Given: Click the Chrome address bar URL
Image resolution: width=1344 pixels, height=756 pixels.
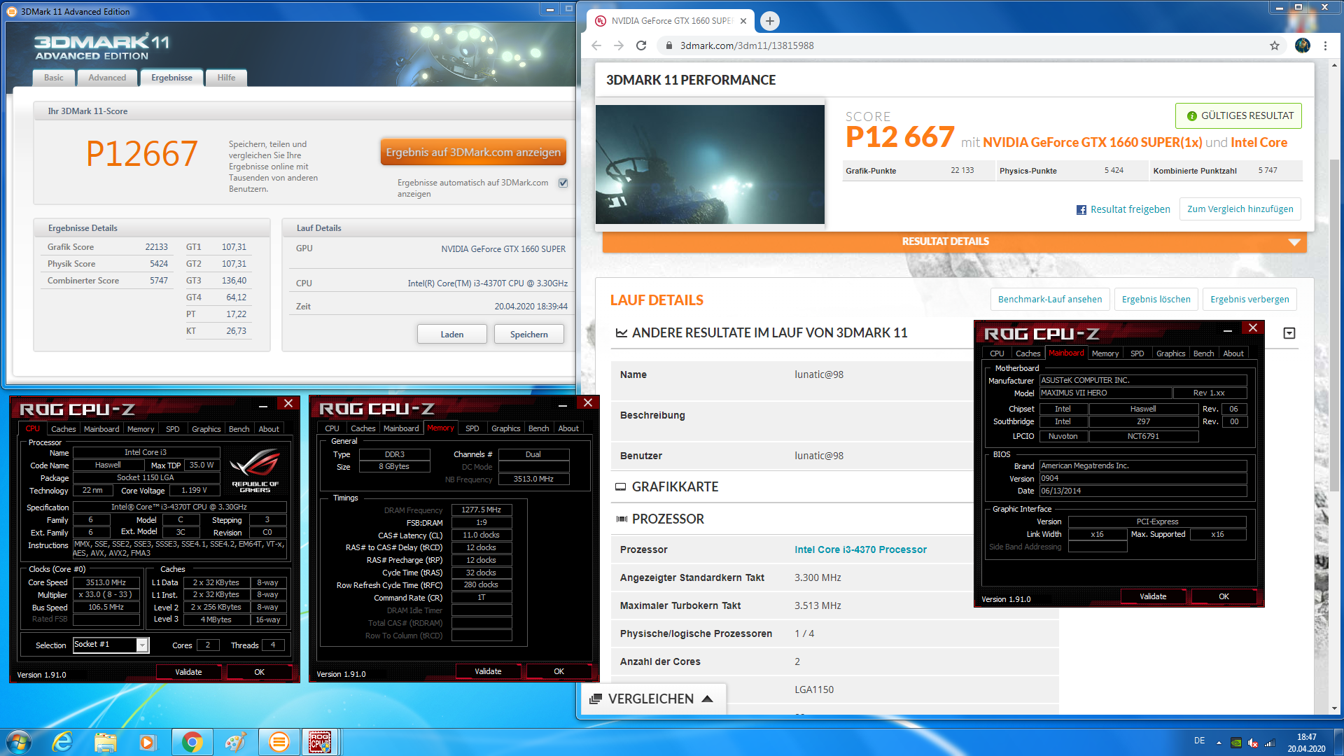Looking at the screenshot, I should click(x=747, y=45).
